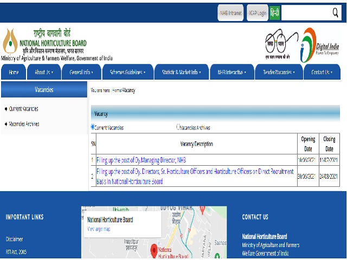This screenshot has width=347, height=260.
Task: Open Dy. Directors direct recruitment vacancy
Action: pos(195,177)
